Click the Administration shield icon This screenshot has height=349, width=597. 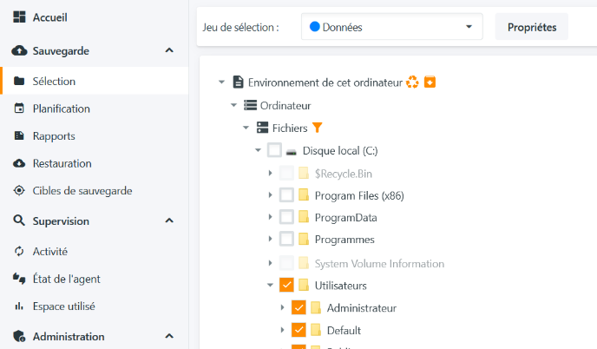19,336
